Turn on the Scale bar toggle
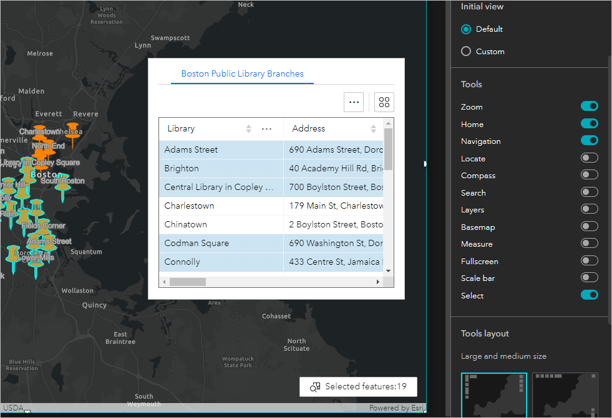The image size is (612, 418). tap(590, 277)
